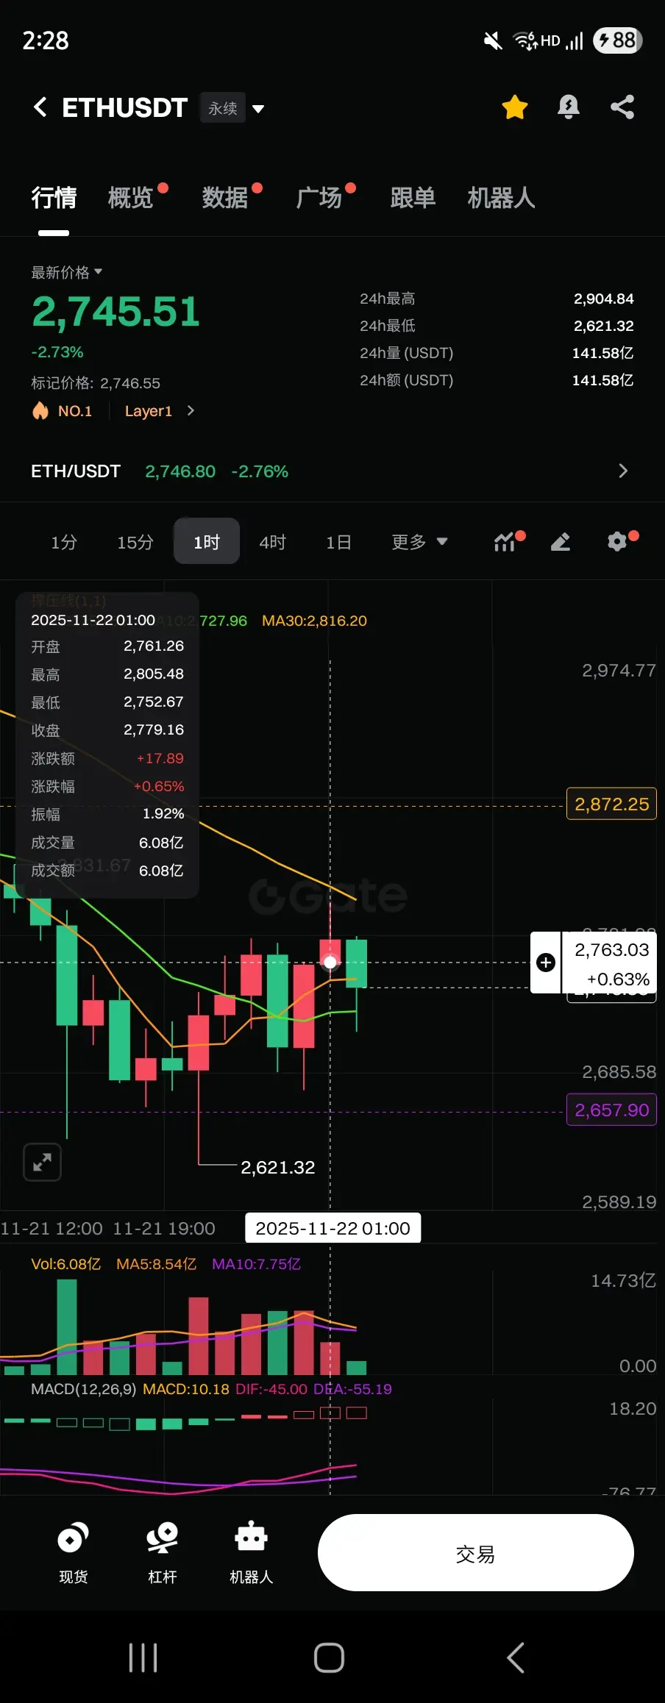665x1703 pixels.
Task: Switch to the 数据 tab
Action: click(x=225, y=198)
